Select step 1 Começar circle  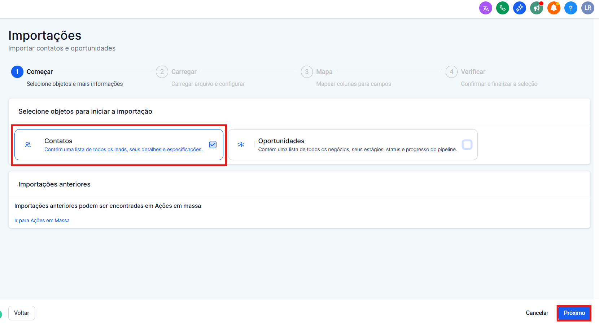click(x=17, y=72)
